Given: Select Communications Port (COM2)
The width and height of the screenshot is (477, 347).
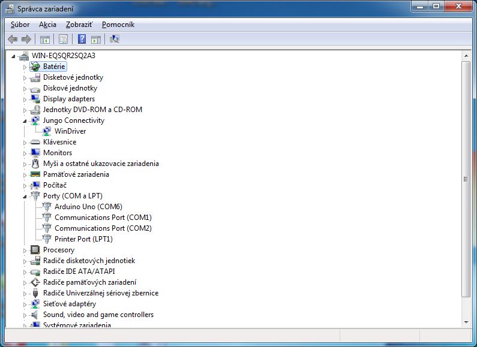Looking at the screenshot, I should (x=103, y=228).
